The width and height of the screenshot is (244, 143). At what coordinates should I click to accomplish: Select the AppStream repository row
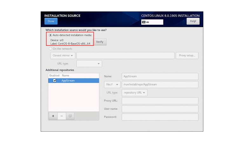pyautogui.click(x=74, y=81)
